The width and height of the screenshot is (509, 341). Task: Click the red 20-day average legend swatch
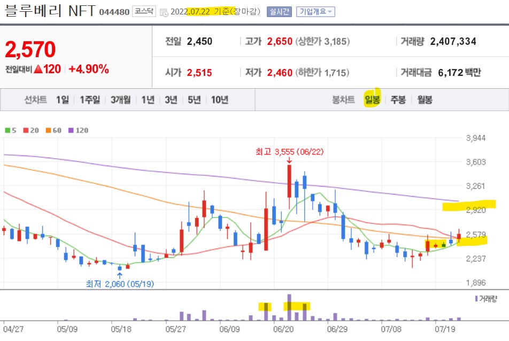(26, 130)
